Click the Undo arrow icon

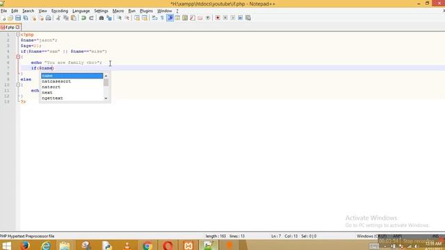(83, 18)
